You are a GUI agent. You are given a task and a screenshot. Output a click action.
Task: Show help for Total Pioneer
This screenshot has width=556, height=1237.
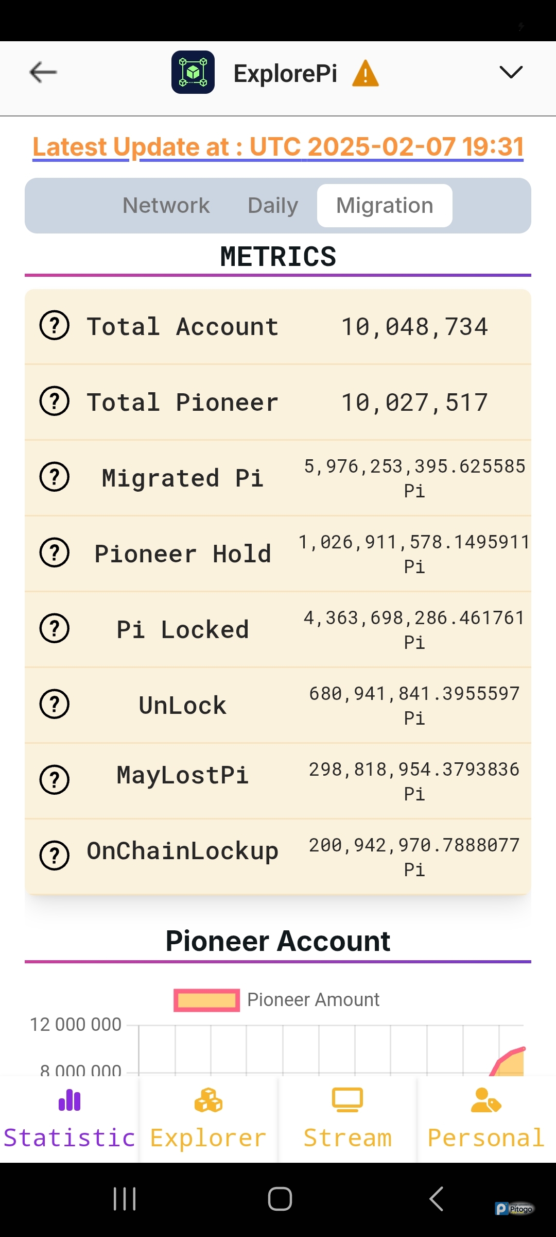55,402
